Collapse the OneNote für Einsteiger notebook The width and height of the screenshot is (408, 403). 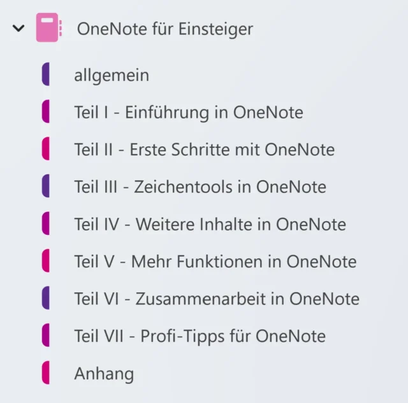pyautogui.click(x=18, y=29)
